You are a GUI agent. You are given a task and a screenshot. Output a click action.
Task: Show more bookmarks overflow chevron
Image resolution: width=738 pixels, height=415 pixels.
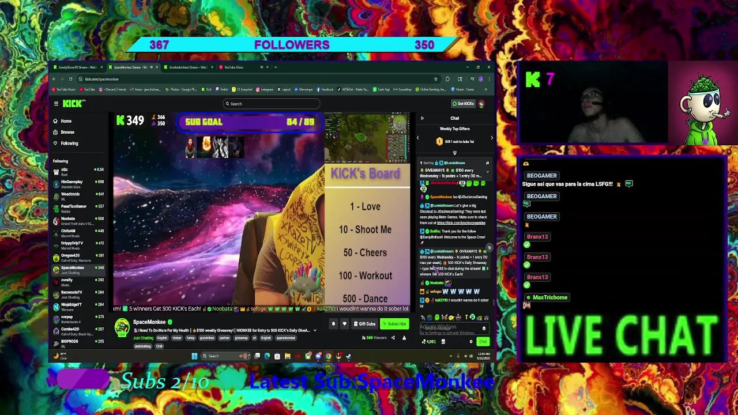pyautogui.click(x=486, y=89)
